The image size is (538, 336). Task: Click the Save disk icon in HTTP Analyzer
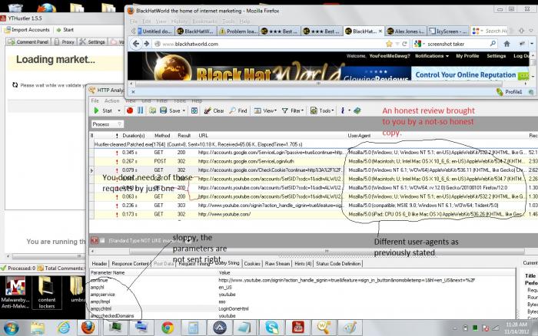tap(163, 110)
